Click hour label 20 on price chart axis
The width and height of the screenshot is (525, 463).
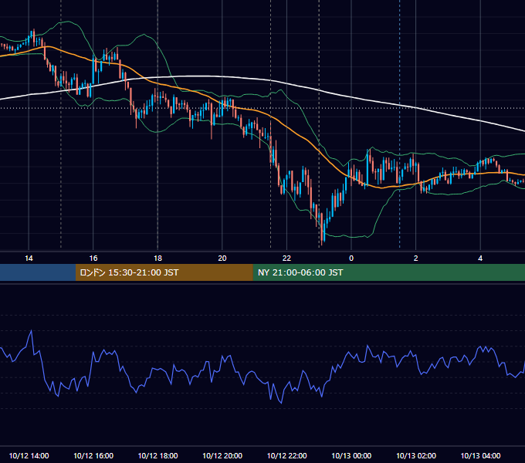tap(222, 259)
